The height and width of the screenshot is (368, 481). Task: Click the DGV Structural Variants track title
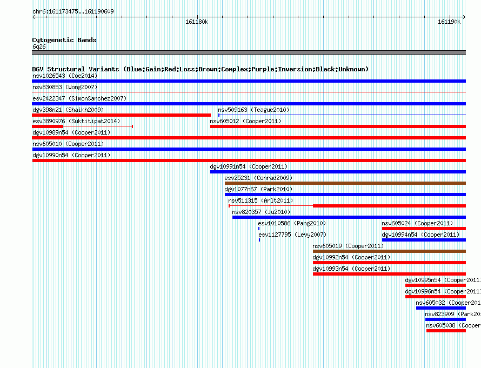[200, 69]
